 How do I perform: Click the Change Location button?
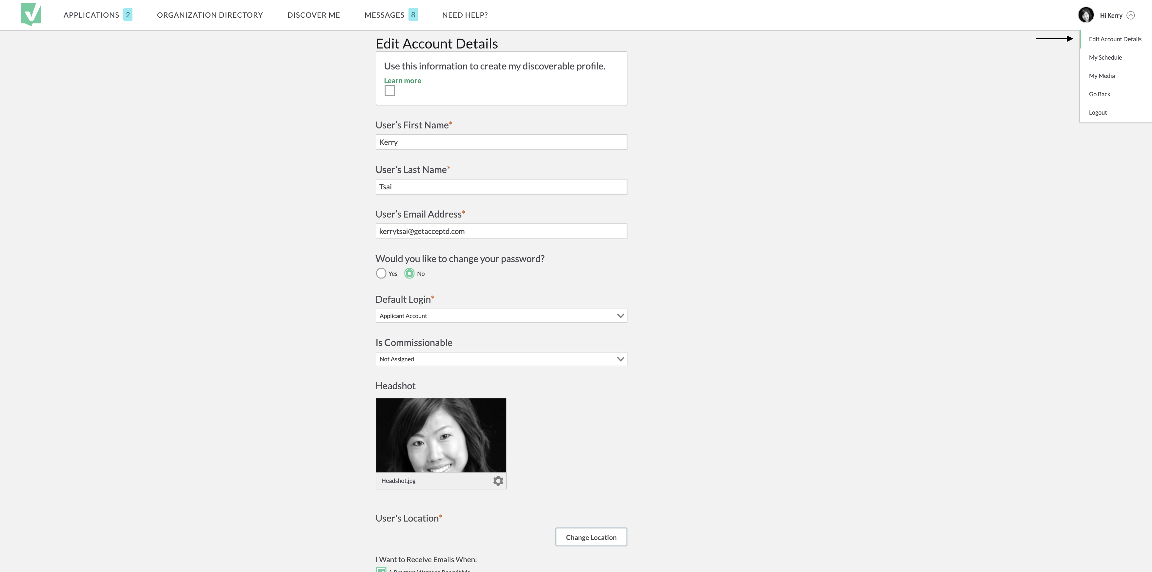coord(591,537)
